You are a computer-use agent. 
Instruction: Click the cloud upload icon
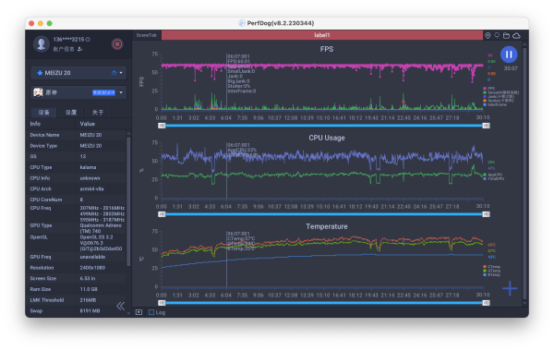(516, 35)
